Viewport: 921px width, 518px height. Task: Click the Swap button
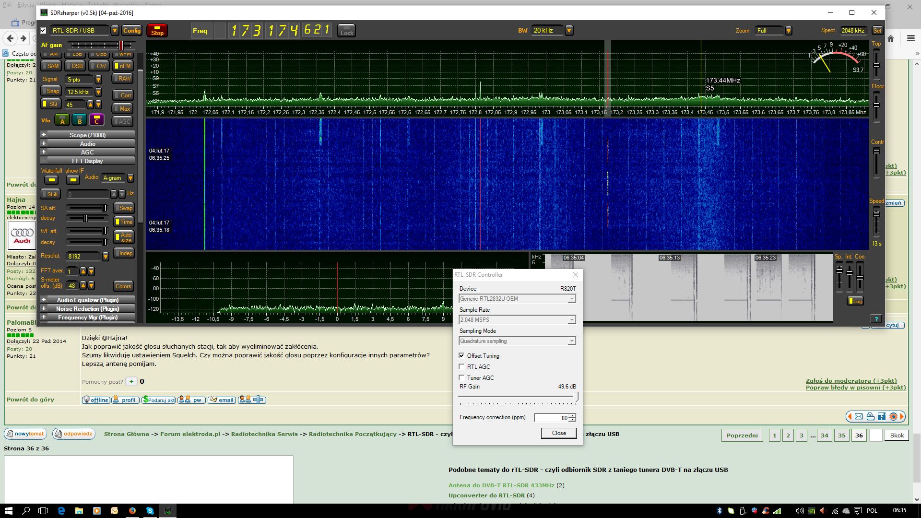[x=123, y=208]
